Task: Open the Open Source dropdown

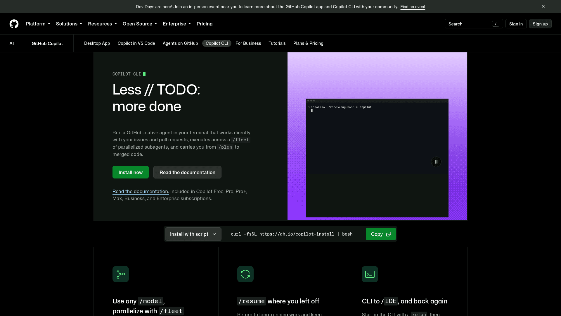Action: click(x=140, y=24)
